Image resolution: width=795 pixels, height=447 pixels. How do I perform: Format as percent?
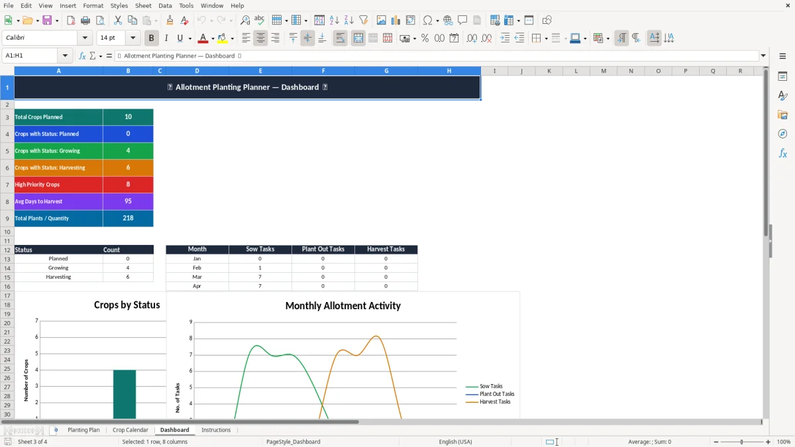coord(425,38)
